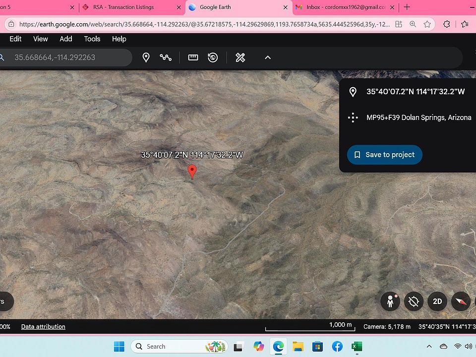The width and height of the screenshot is (476, 357).
Task: Click the magnifier icon in the search box
Action: 2,58
